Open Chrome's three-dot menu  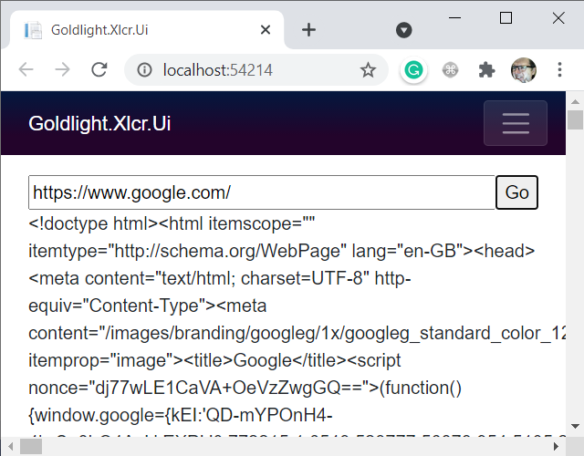(x=559, y=69)
